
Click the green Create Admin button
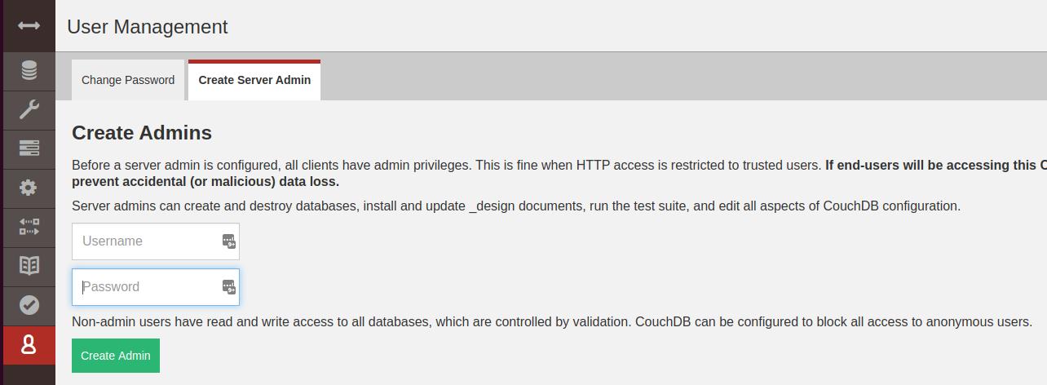click(116, 356)
